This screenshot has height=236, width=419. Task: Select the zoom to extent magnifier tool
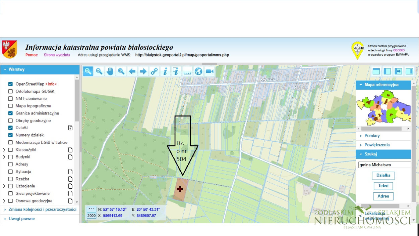(121, 71)
